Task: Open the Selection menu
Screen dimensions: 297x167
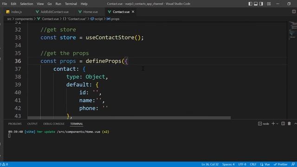Action: 26,4
